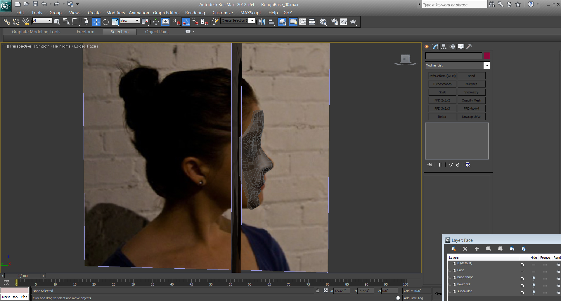Viewport: 561px width, 301px height.
Task: Expand the lower rez layer tree
Action: pyautogui.click(x=450, y=284)
